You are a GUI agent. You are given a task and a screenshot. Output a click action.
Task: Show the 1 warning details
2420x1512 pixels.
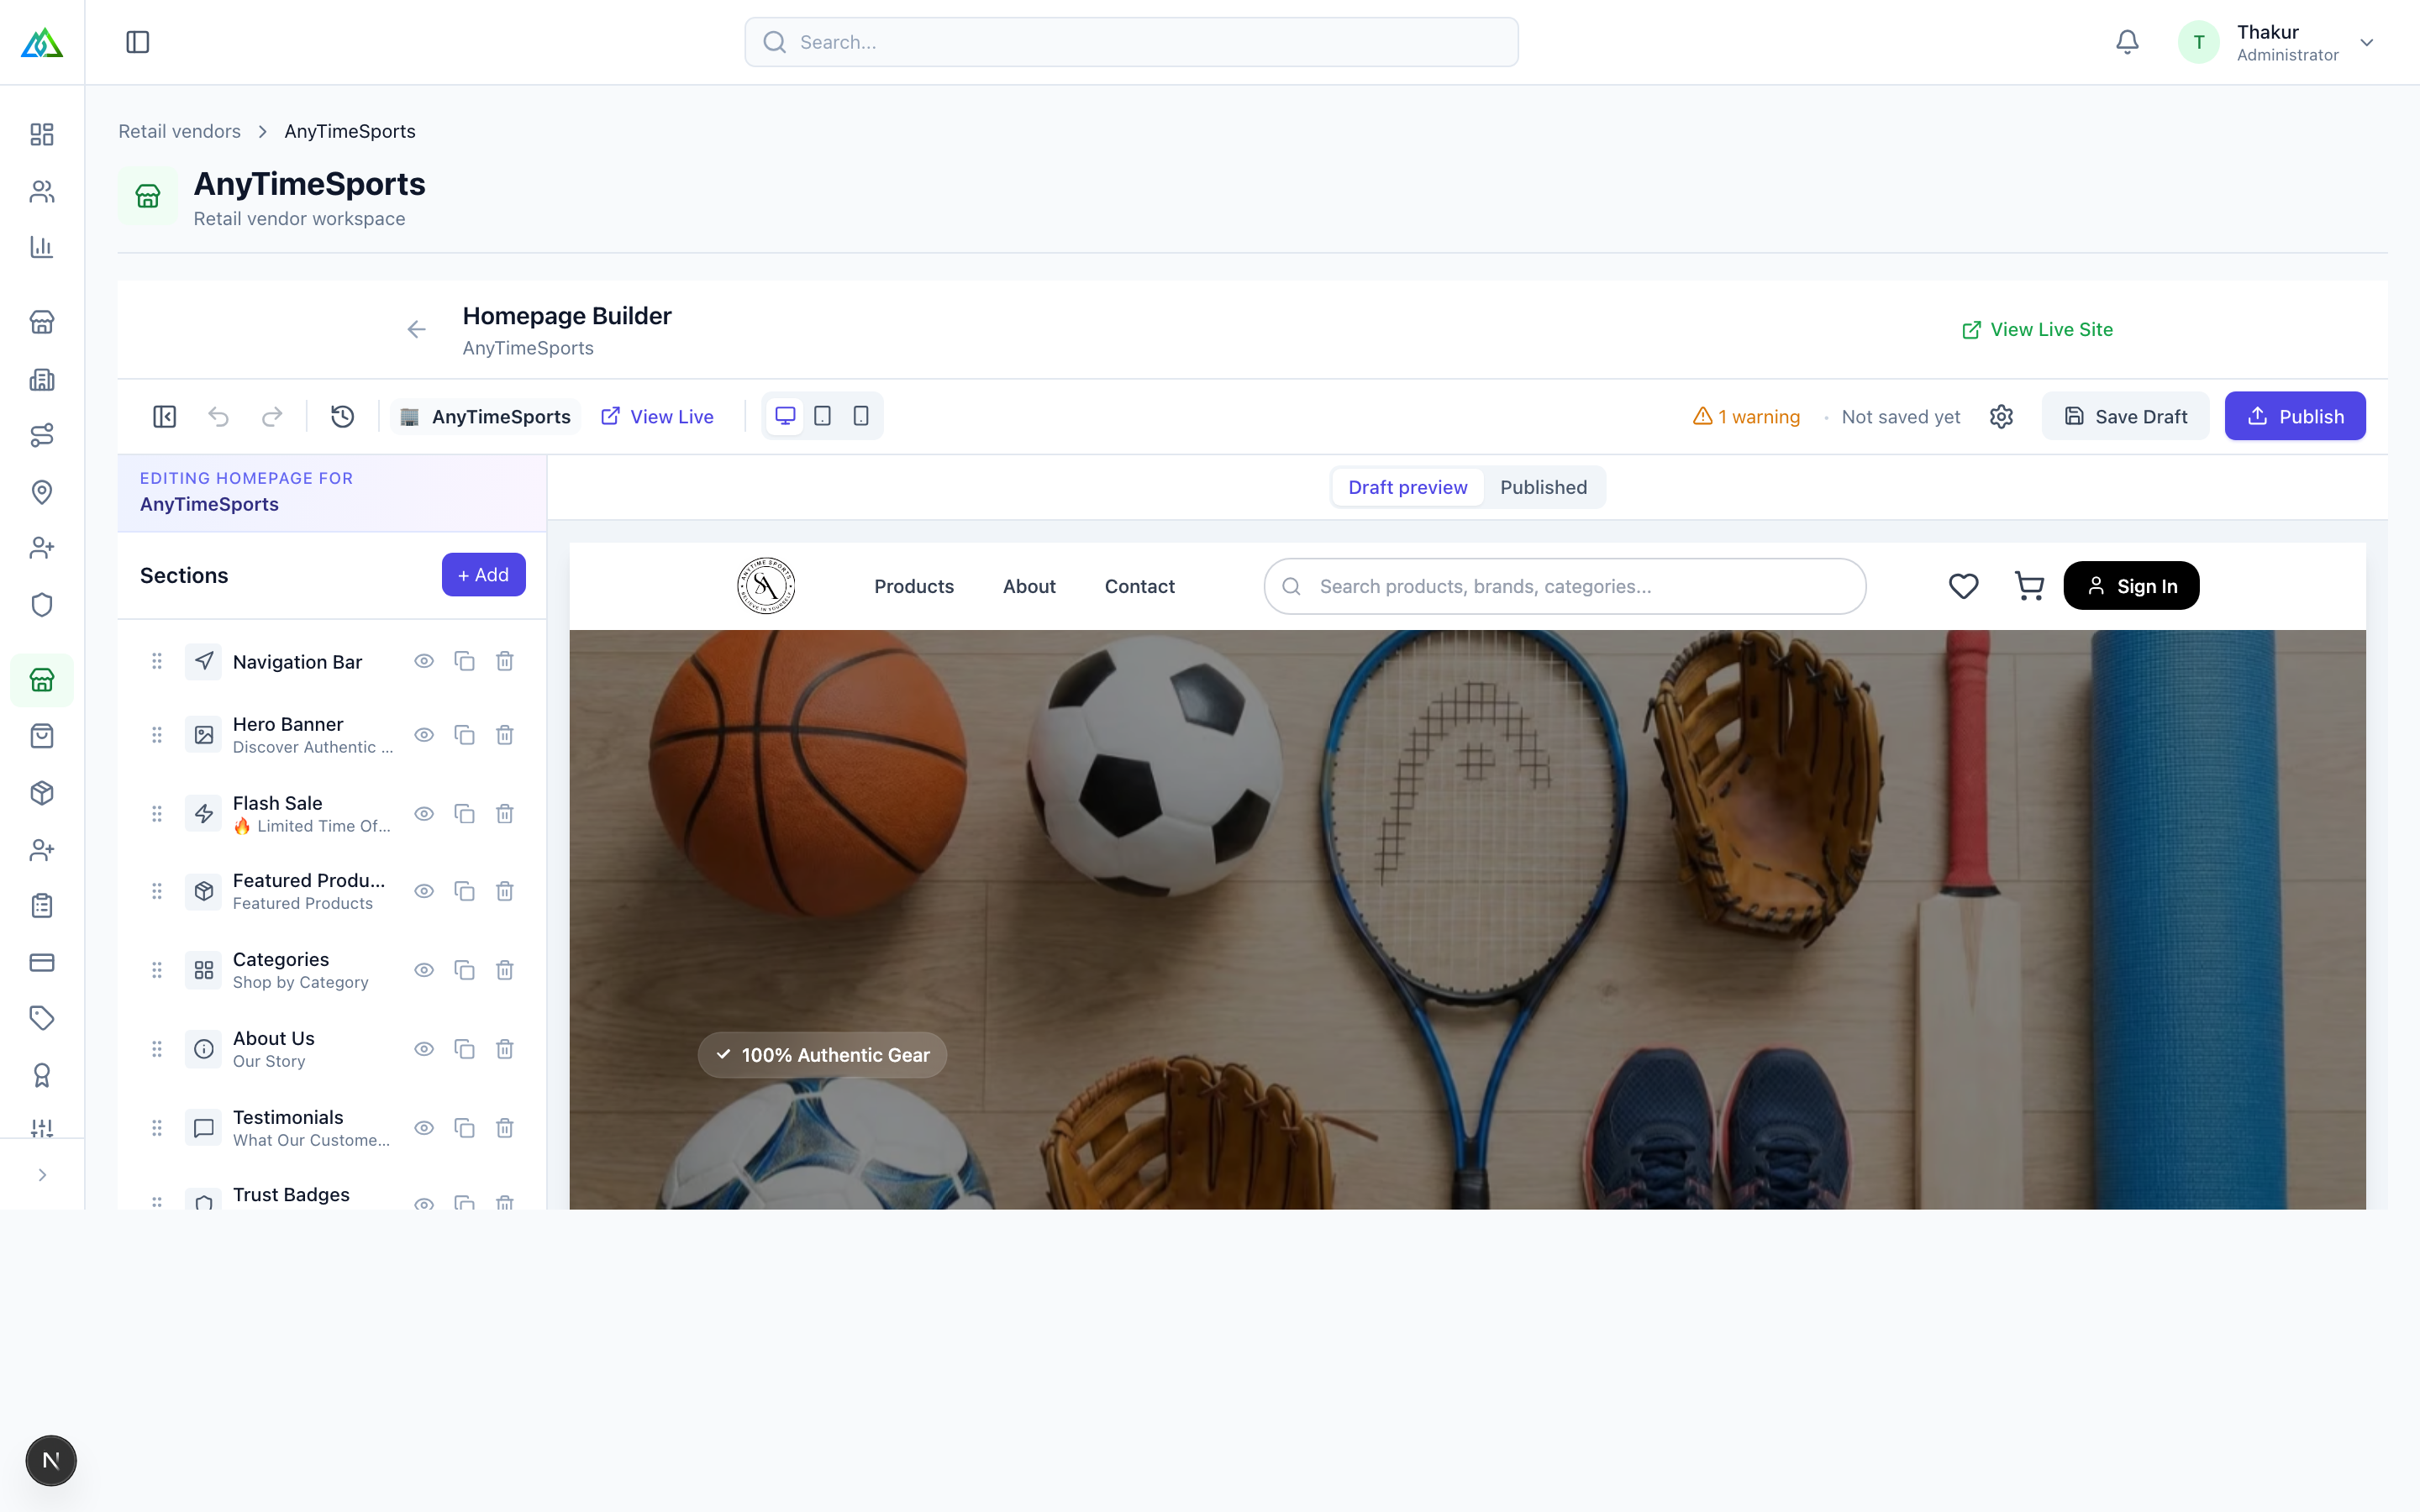(x=1746, y=416)
